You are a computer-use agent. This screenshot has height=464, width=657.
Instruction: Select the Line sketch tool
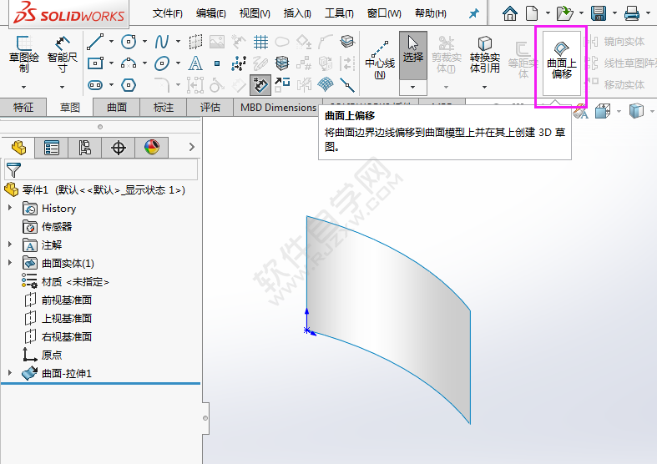point(95,42)
